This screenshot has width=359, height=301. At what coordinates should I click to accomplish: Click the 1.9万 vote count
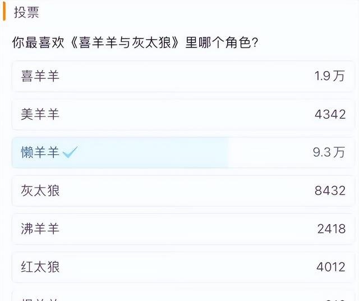(330, 76)
